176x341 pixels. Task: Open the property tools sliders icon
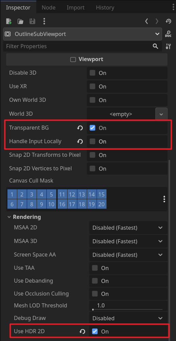coord(168,46)
